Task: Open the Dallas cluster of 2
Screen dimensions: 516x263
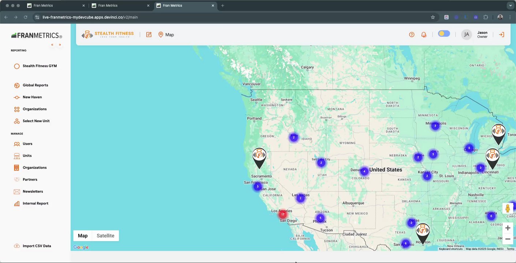Action: pyautogui.click(x=411, y=223)
